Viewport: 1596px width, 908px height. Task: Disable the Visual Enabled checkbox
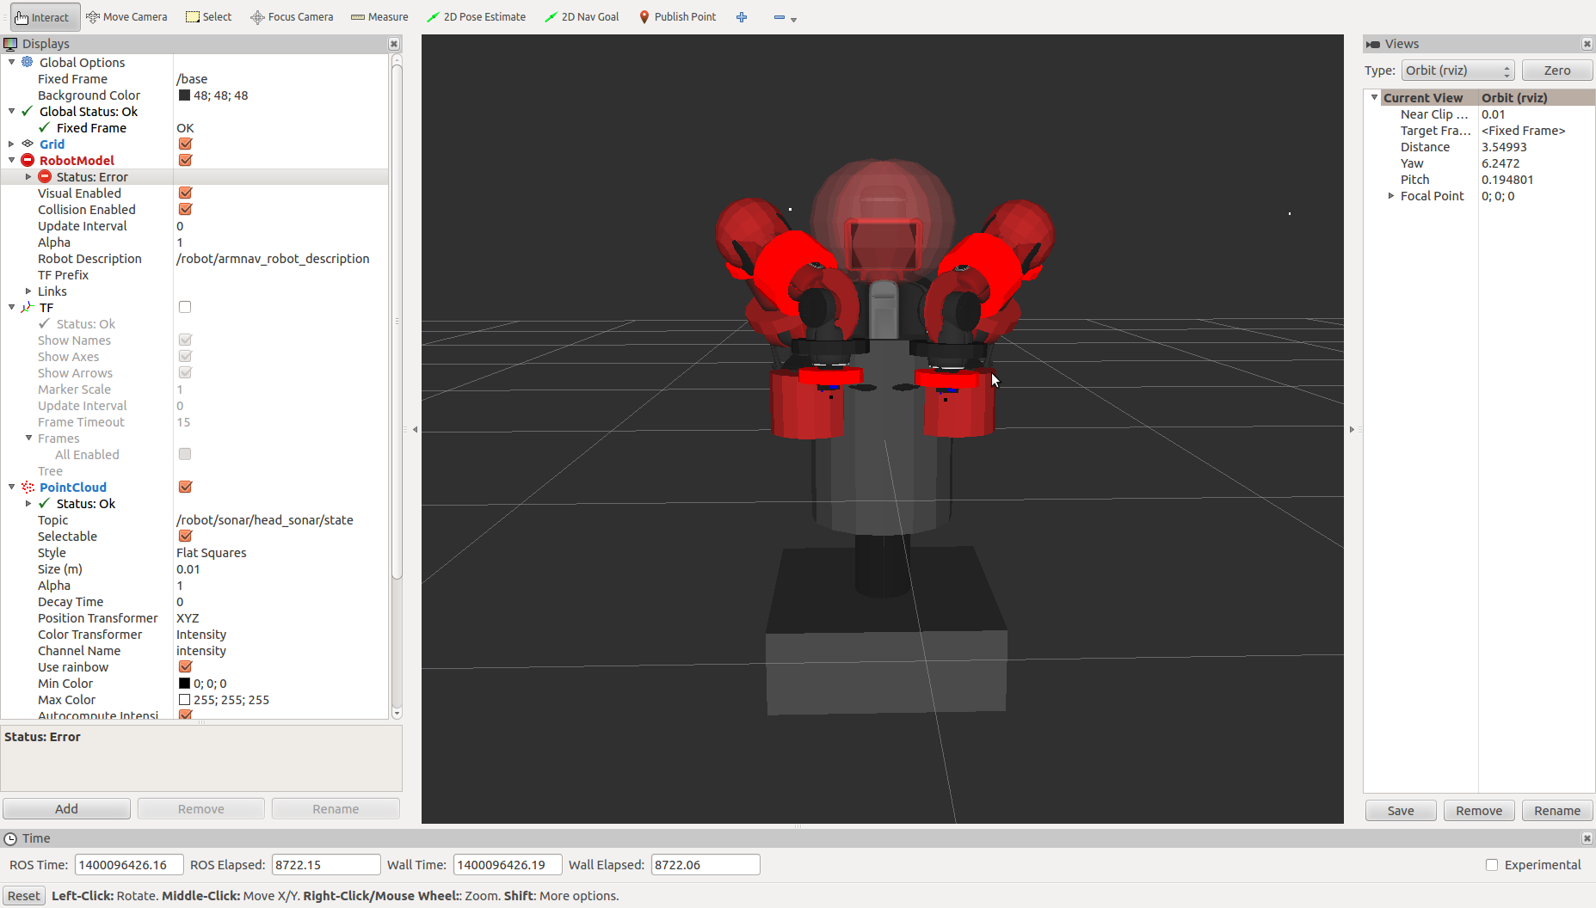tap(185, 193)
